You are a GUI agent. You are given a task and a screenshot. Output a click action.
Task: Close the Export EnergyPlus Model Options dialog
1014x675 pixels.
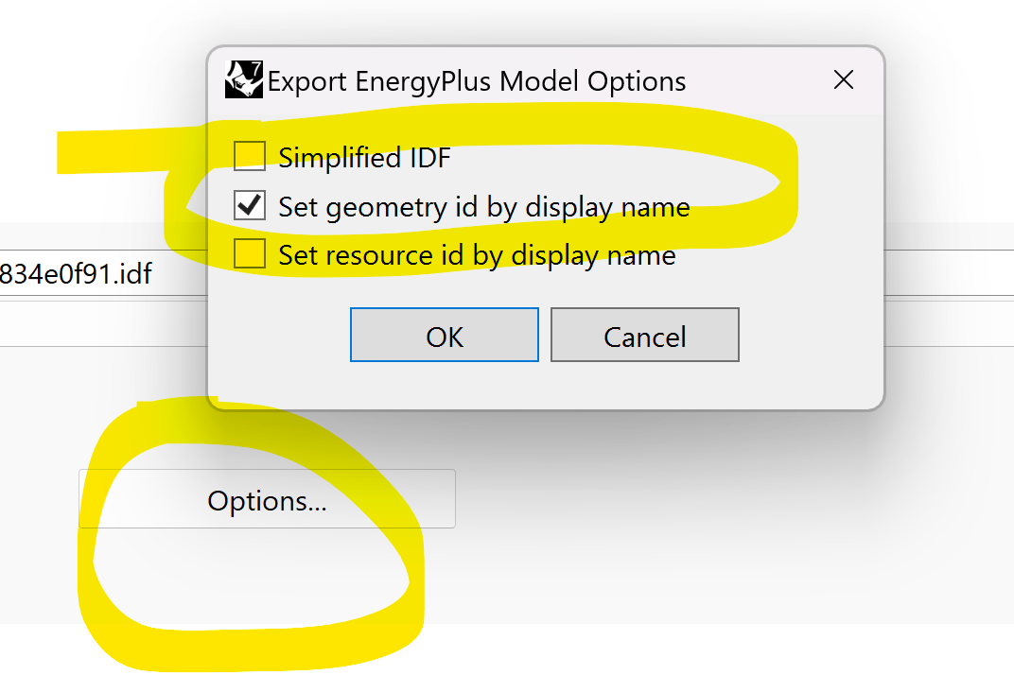pos(844,80)
